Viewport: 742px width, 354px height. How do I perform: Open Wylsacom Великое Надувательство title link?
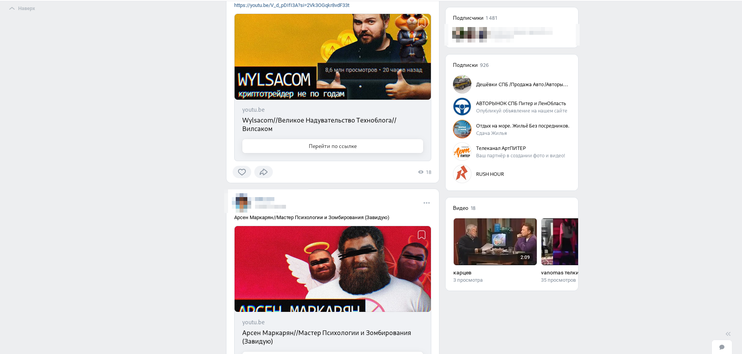(x=319, y=124)
